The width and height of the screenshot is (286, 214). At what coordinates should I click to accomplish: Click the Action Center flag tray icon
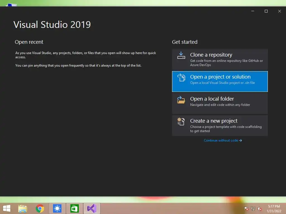[246, 208]
